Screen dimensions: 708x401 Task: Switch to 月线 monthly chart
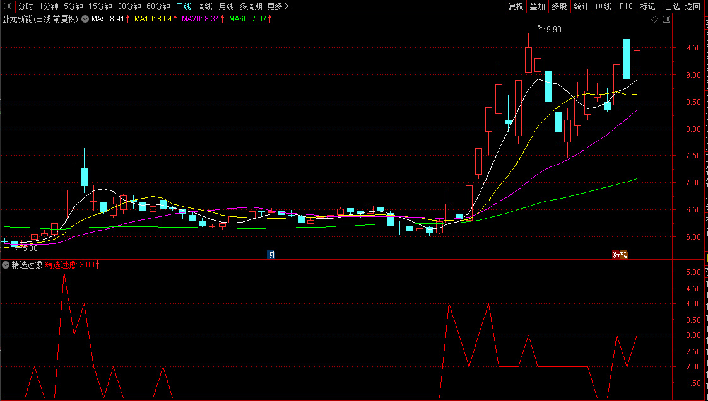[x=226, y=6]
